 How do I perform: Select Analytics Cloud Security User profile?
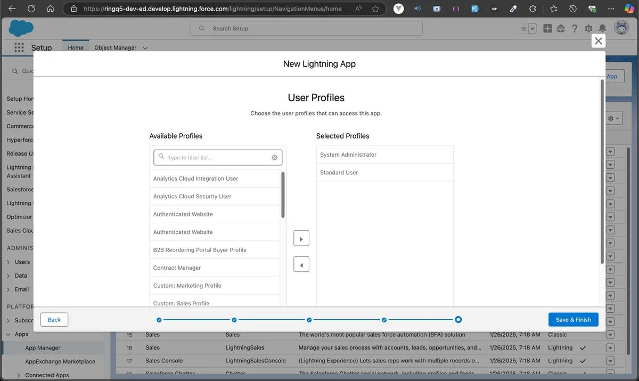coord(215,197)
